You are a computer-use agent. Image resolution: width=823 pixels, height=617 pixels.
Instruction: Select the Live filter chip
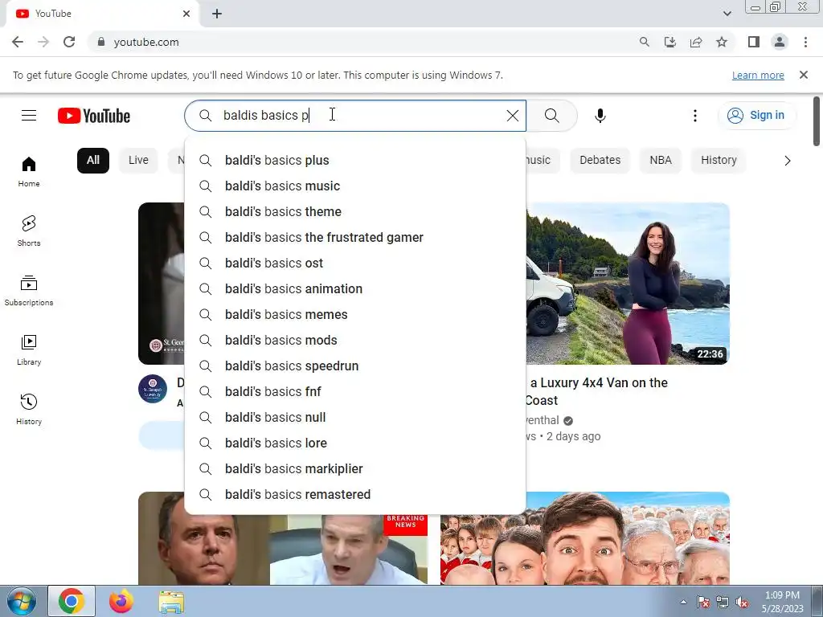pyautogui.click(x=138, y=160)
